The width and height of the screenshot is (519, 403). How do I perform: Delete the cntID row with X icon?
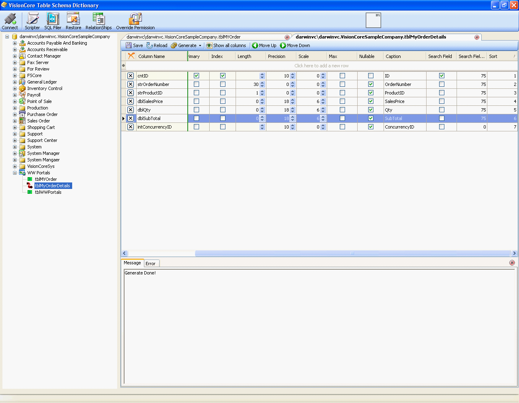[131, 76]
